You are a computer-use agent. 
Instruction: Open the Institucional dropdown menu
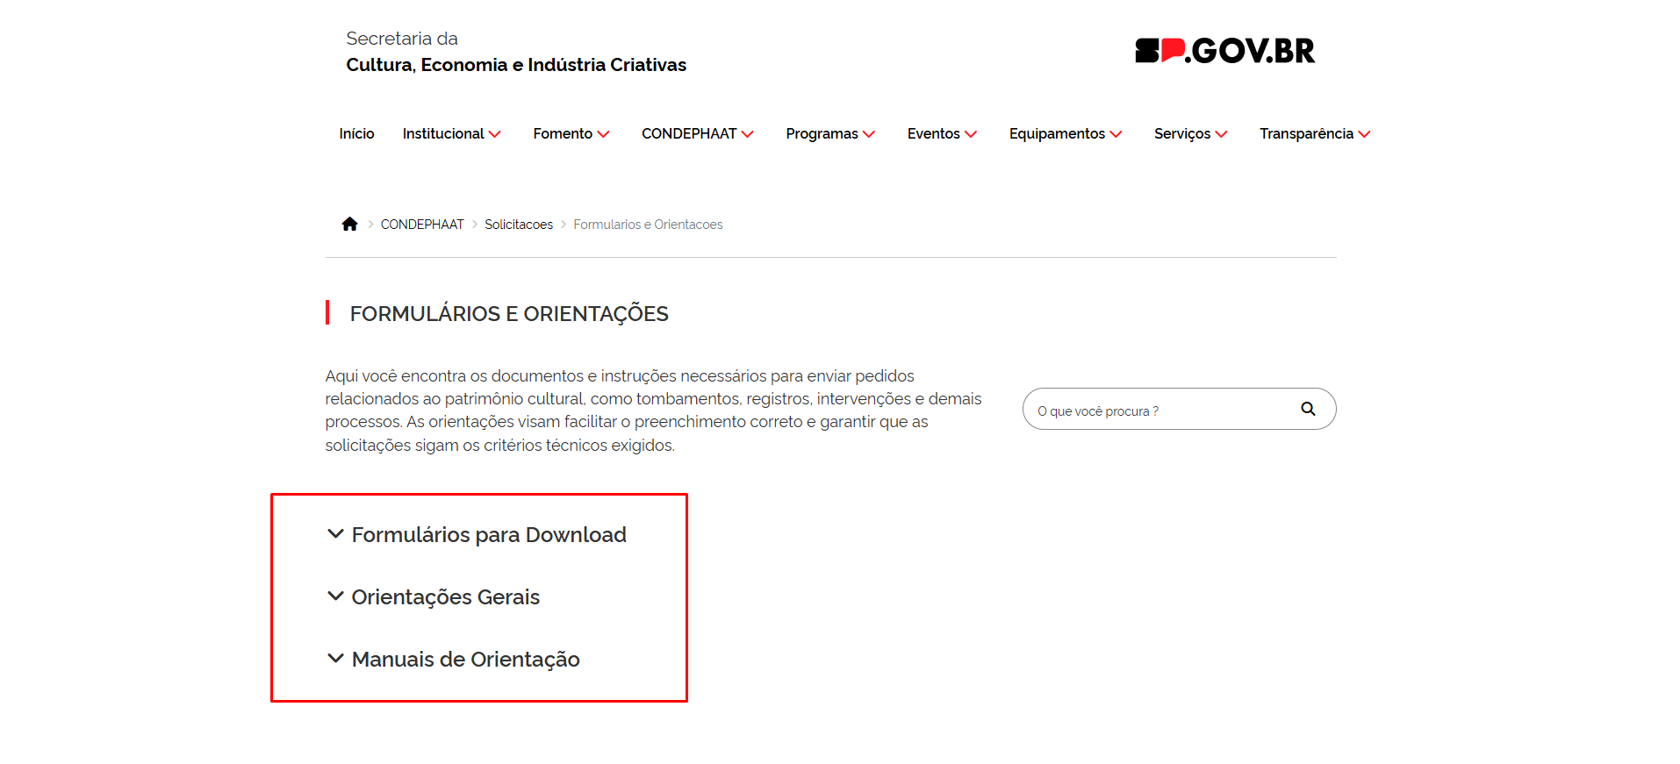pos(450,134)
